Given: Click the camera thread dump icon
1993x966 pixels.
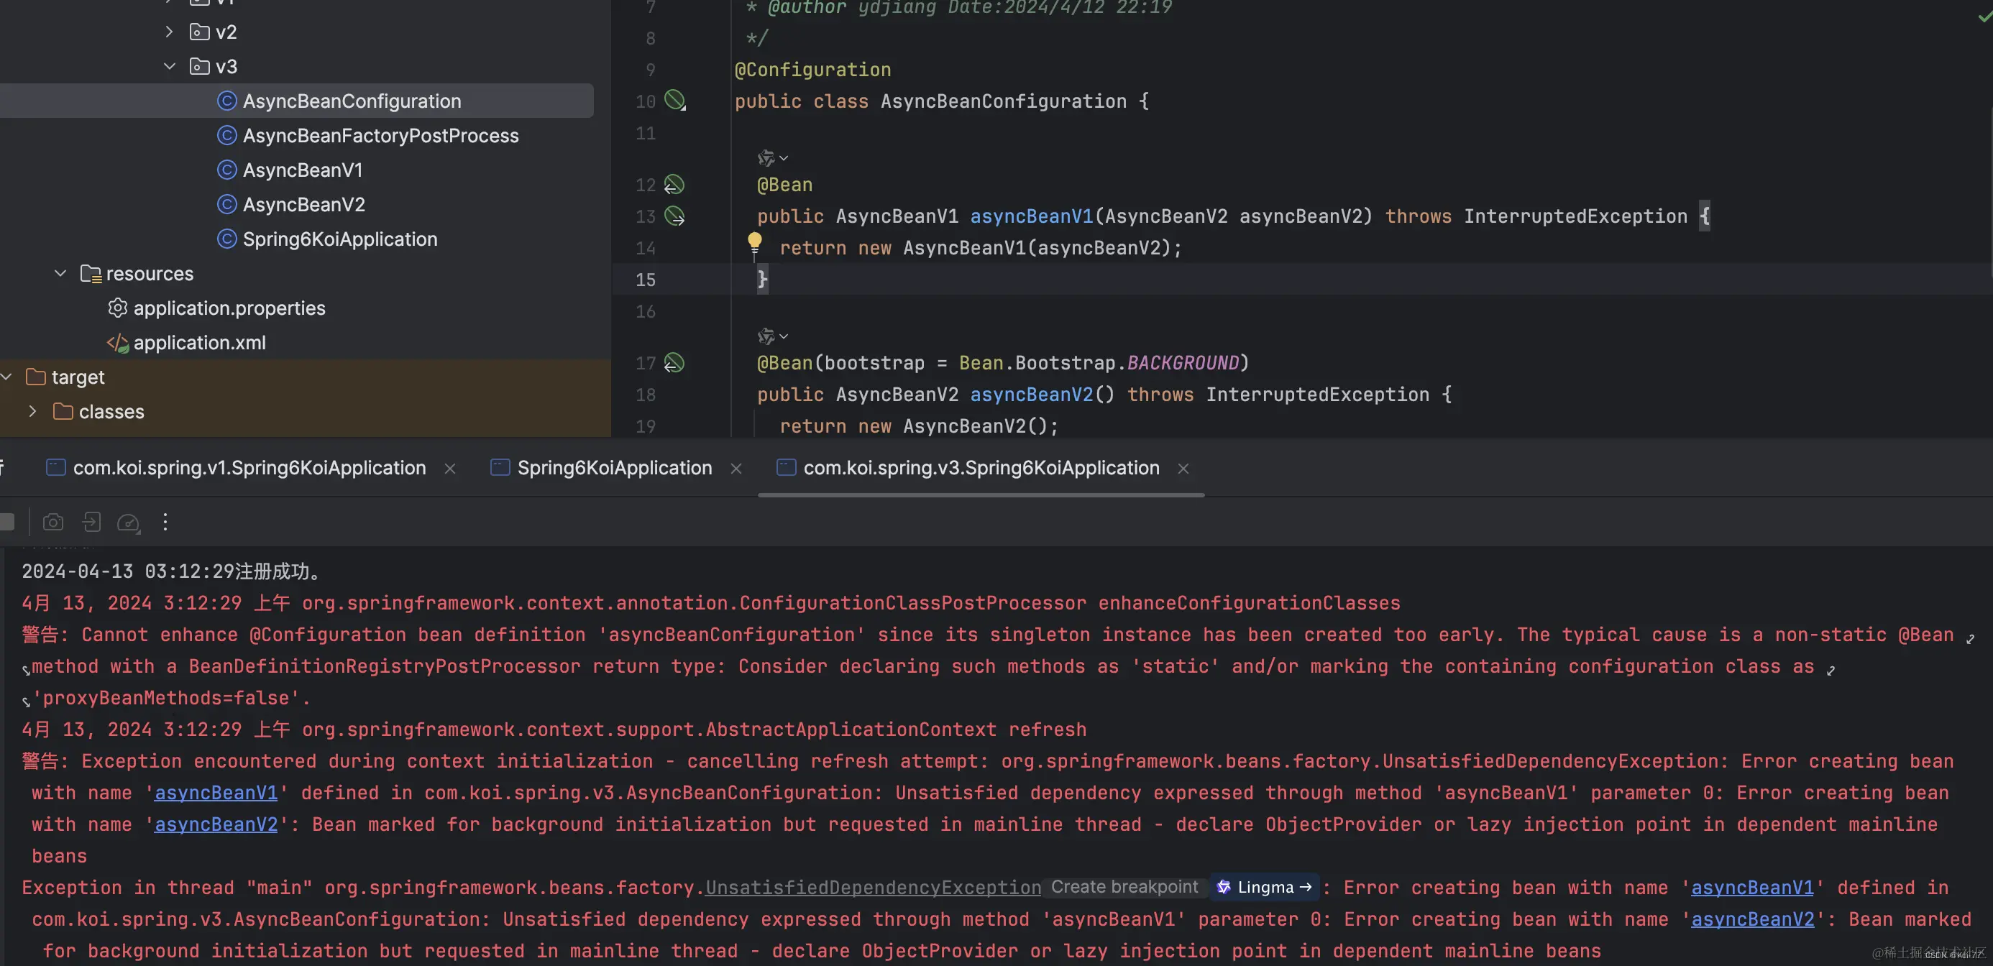Looking at the screenshot, I should click(x=52, y=522).
